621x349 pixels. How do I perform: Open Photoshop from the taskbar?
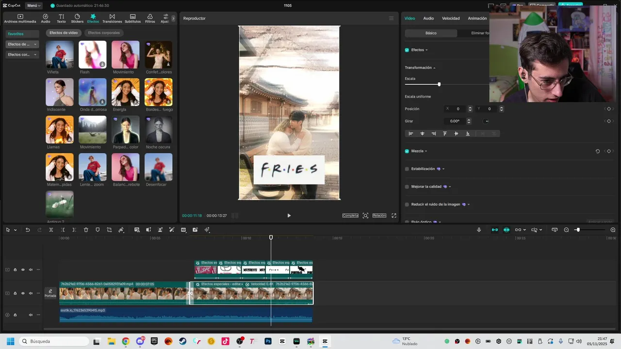click(268, 341)
